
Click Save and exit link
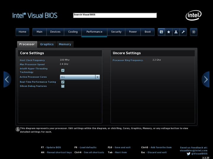[122, 147]
